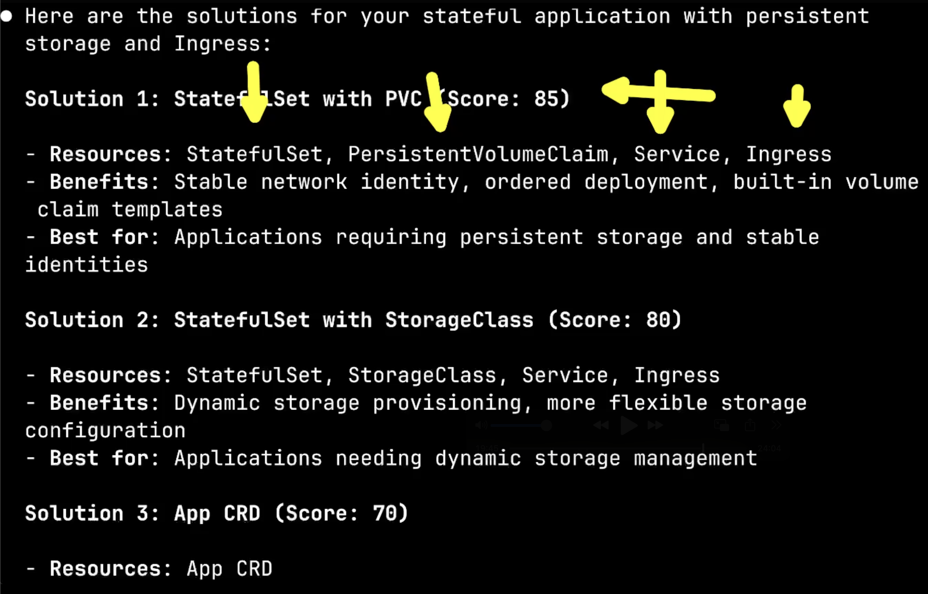Select 'Solution 2: StatefulSet with StorageClass' heading
928x594 pixels.
pyautogui.click(x=280, y=320)
